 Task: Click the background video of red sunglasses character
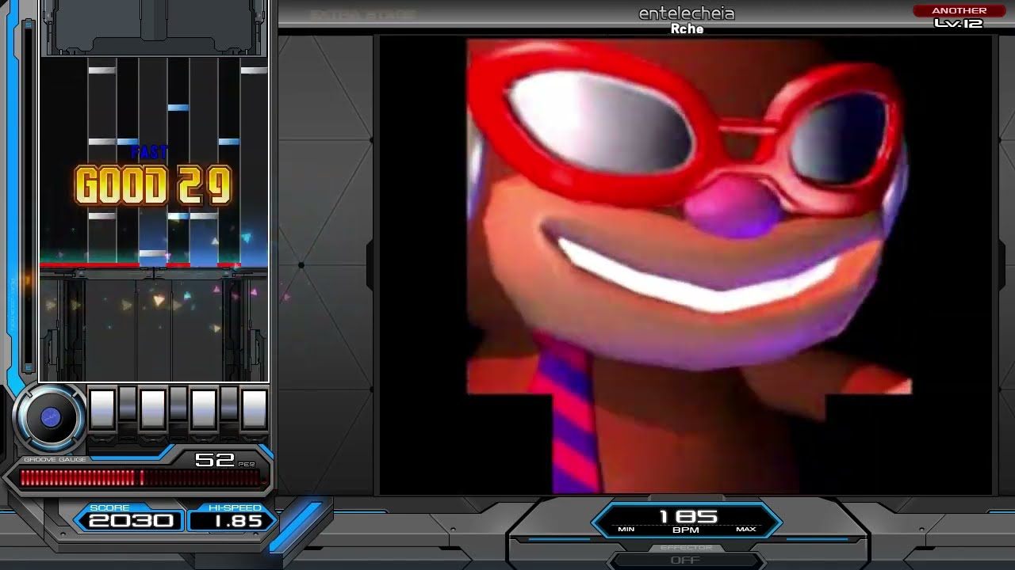pos(686,265)
